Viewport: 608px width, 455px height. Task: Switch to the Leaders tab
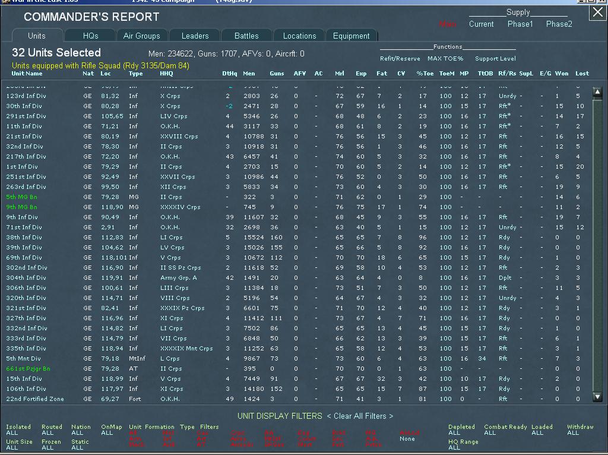pyautogui.click(x=195, y=36)
